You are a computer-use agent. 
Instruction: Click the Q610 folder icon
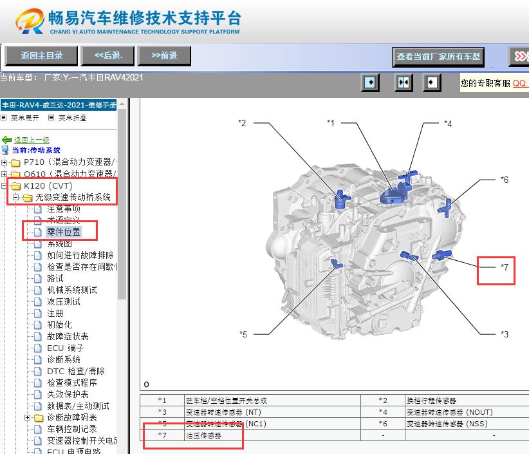(15, 174)
